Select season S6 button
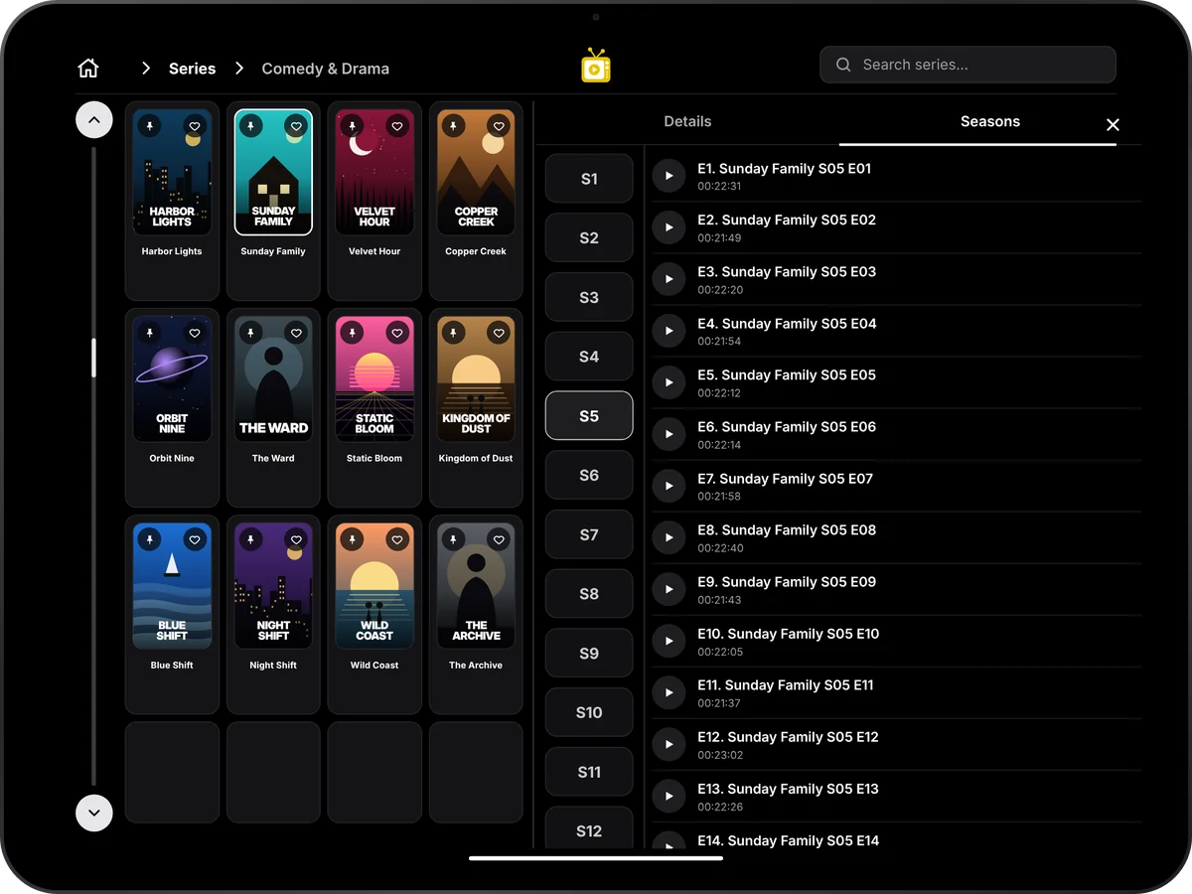The width and height of the screenshot is (1192, 894). tap(589, 475)
